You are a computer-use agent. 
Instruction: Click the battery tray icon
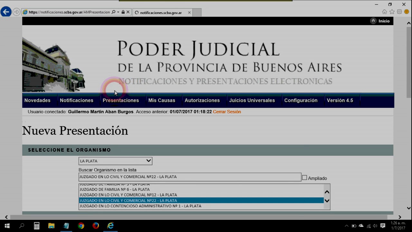coord(354,226)
